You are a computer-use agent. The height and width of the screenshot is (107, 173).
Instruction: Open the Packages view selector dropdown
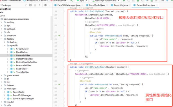coord(26,5)
